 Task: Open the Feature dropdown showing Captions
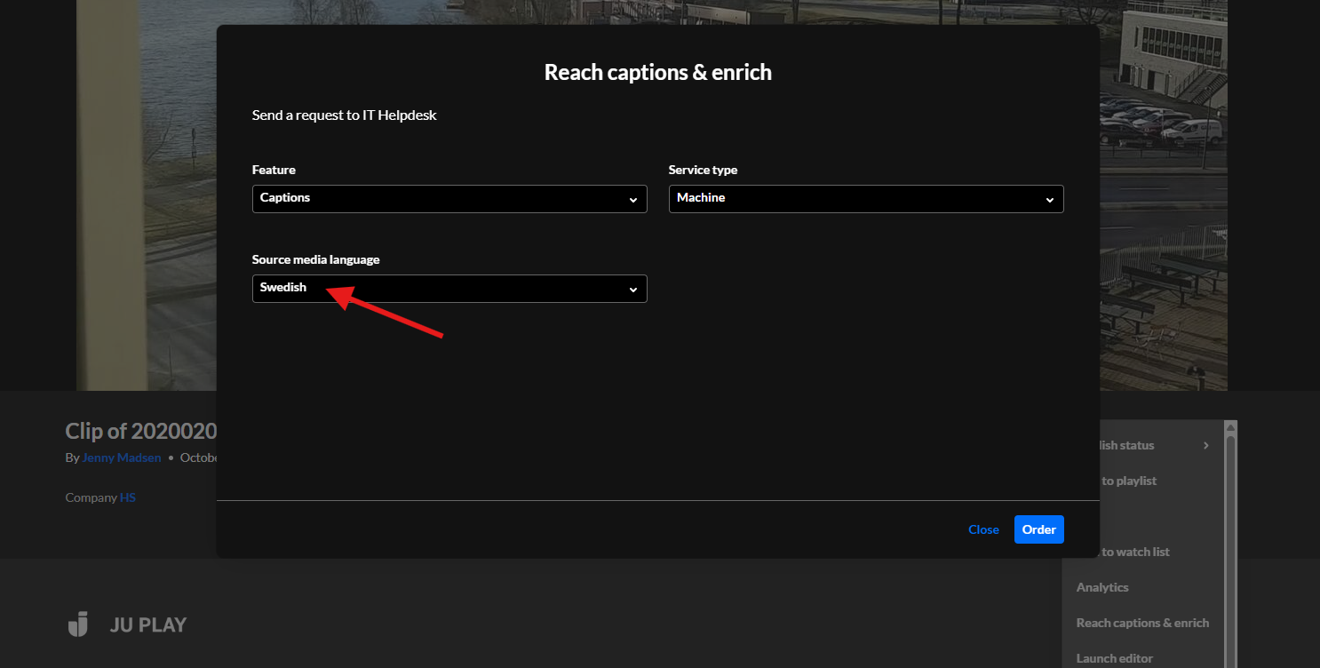449,199
